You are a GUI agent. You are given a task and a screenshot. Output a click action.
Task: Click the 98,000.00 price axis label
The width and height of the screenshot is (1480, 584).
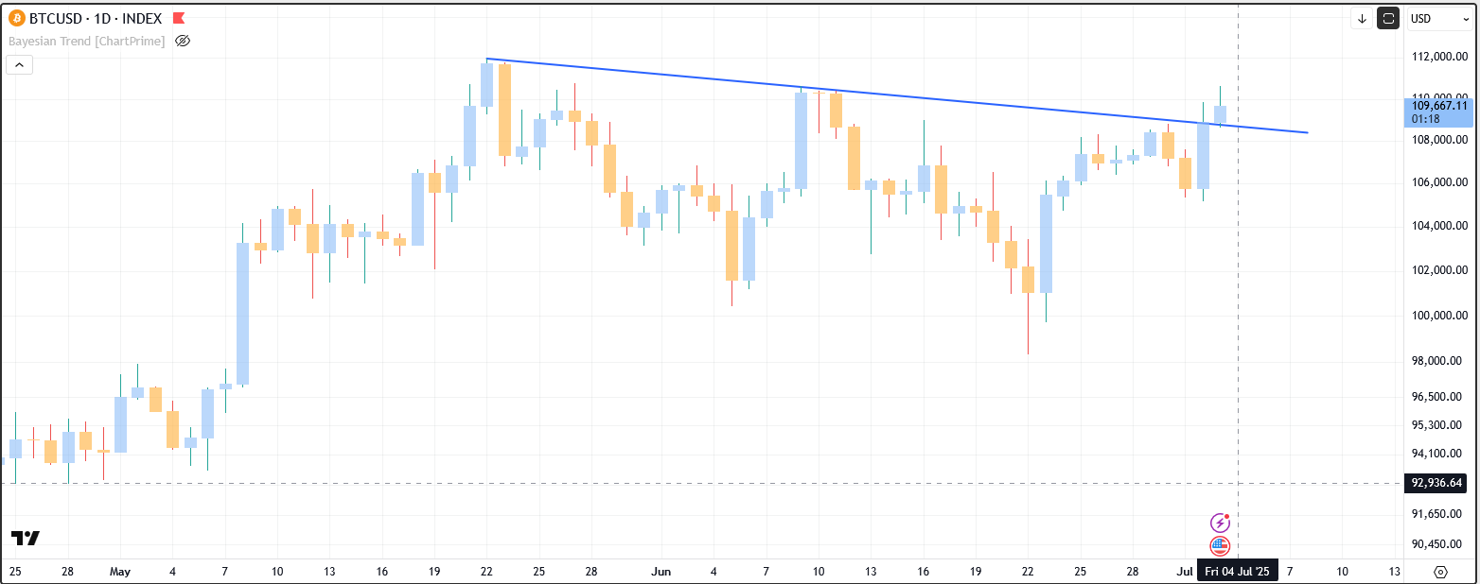[1439, 360]
